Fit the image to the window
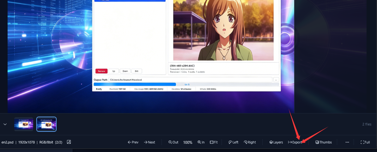Viewport: 377px width, 152px height. [x=214, y=142]
